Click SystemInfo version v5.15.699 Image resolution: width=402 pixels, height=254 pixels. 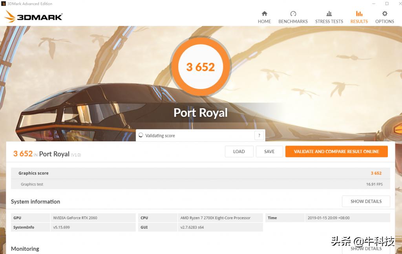pyautogui.click(x=62, y=227)
